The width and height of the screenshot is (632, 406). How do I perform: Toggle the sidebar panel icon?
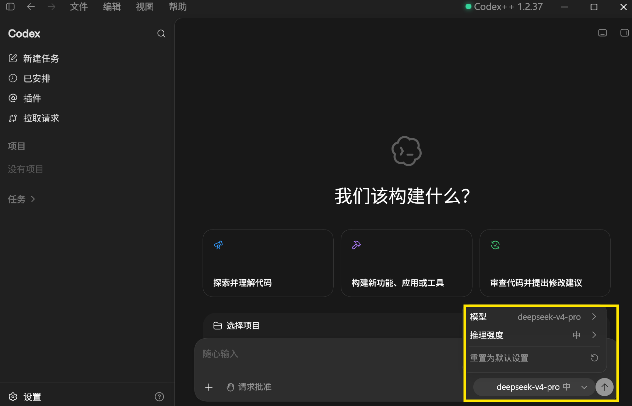[10, 7]
